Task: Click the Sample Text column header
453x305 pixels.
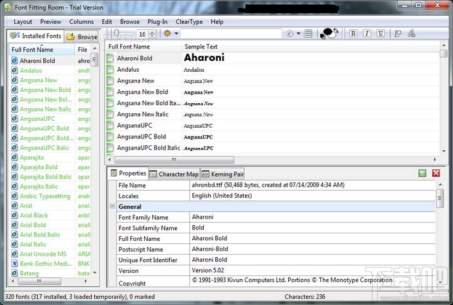Action: [x=311, y=47]
